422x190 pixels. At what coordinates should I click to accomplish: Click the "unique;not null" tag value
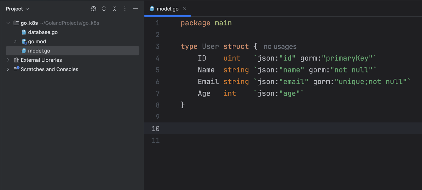point(371,82)
